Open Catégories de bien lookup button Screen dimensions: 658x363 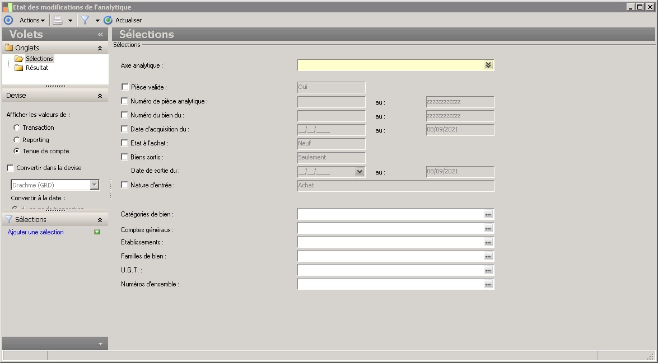point(488,214)
